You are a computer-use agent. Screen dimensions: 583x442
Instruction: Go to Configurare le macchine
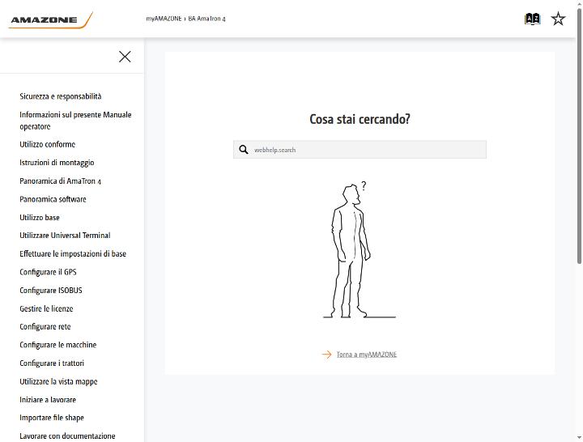click(58, 345)
